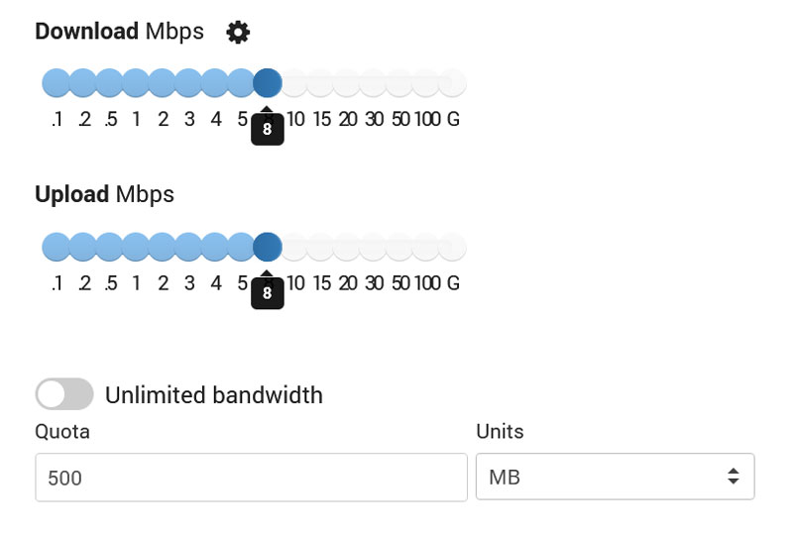Set Download speed to 10 Mbps
This screenshot has width=793, height=537.
tap(294, 82)
